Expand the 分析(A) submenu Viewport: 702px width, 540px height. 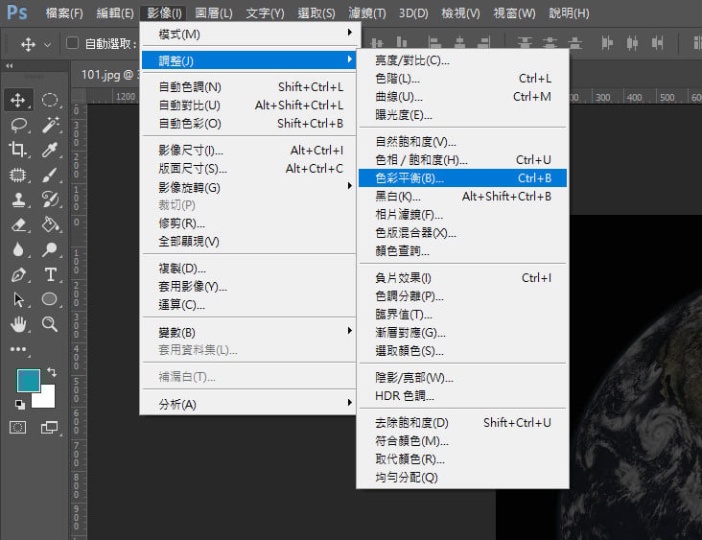(247, 404)
